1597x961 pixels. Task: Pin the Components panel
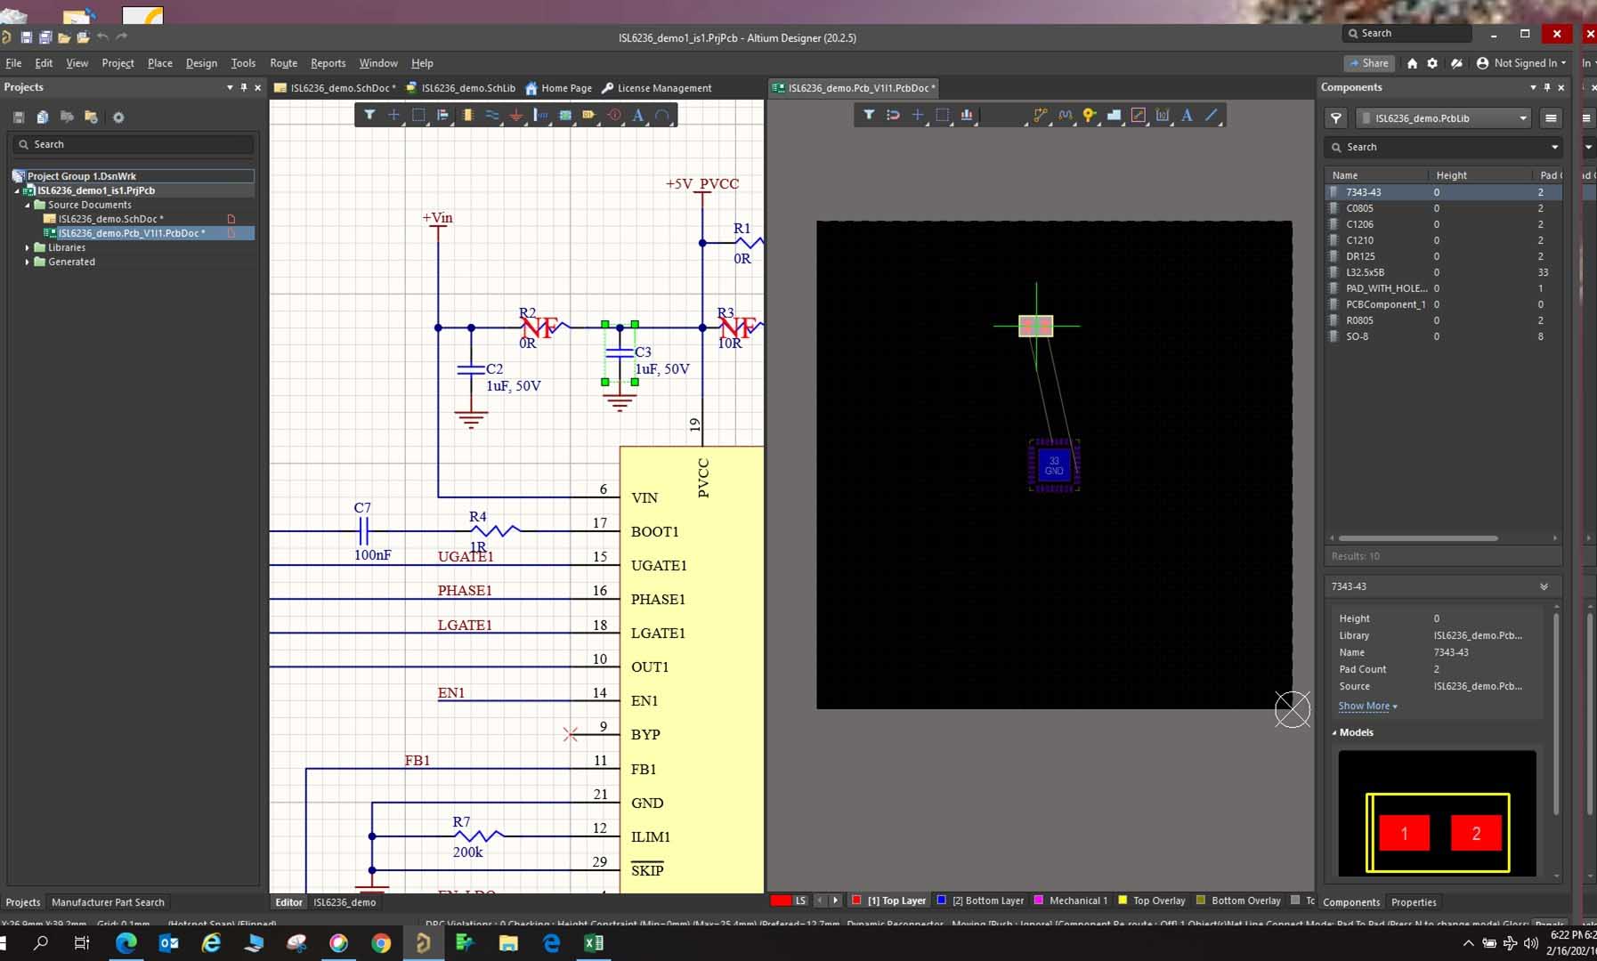1547,87
